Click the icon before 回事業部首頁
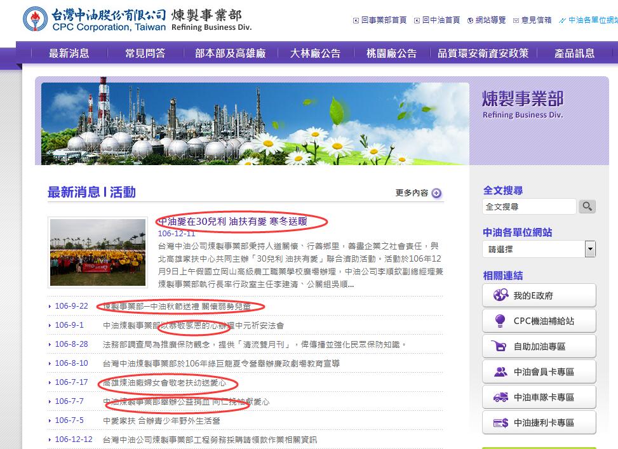The height and width of the screenshot is (449, 618). [x=356, y=20]
